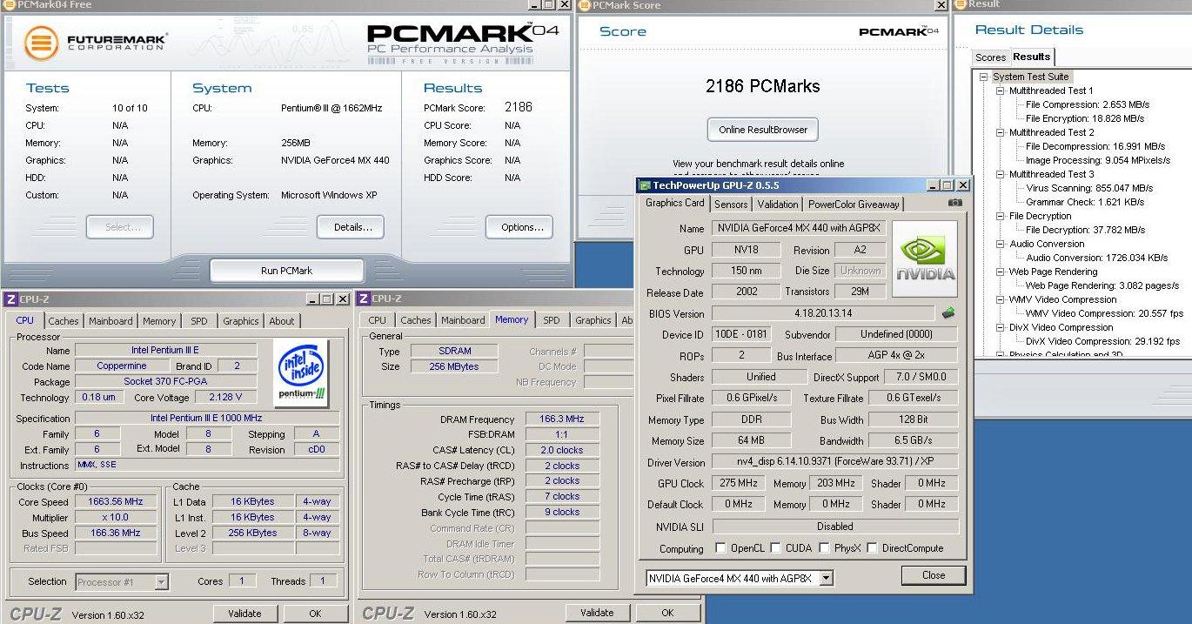
Task: Open the Validation tab in GPU-Z
Action: (x=778, y=205)
